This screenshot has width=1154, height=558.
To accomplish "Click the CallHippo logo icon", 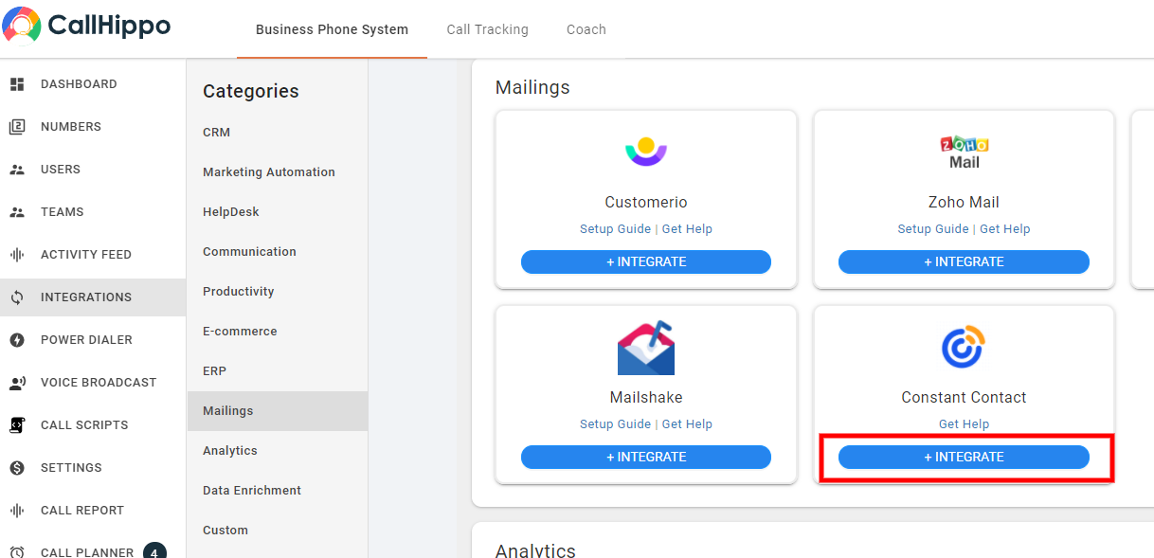I will (22, 26).
